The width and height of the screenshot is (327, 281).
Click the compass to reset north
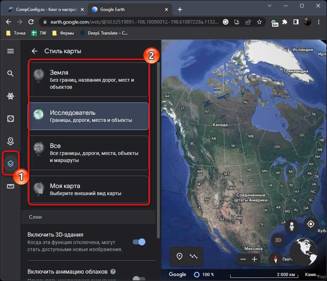coord(276,259)
